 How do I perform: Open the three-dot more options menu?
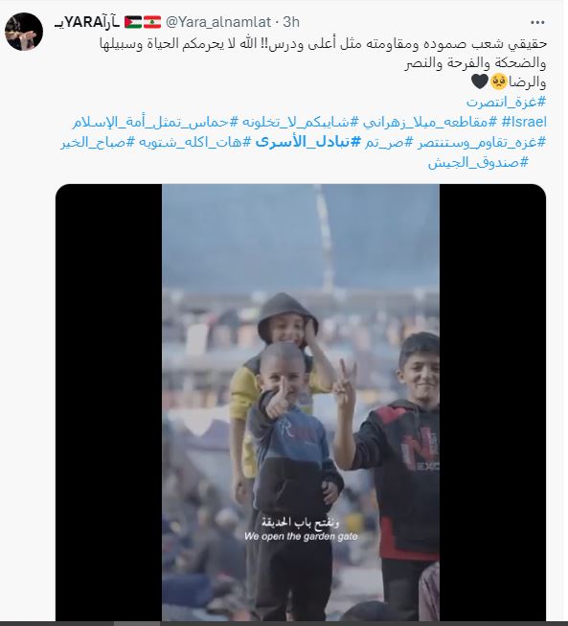537,23
